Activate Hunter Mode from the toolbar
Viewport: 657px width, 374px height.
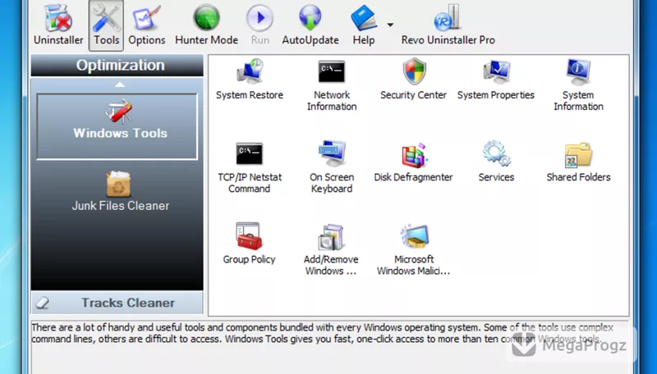click(x=206, y=25)
